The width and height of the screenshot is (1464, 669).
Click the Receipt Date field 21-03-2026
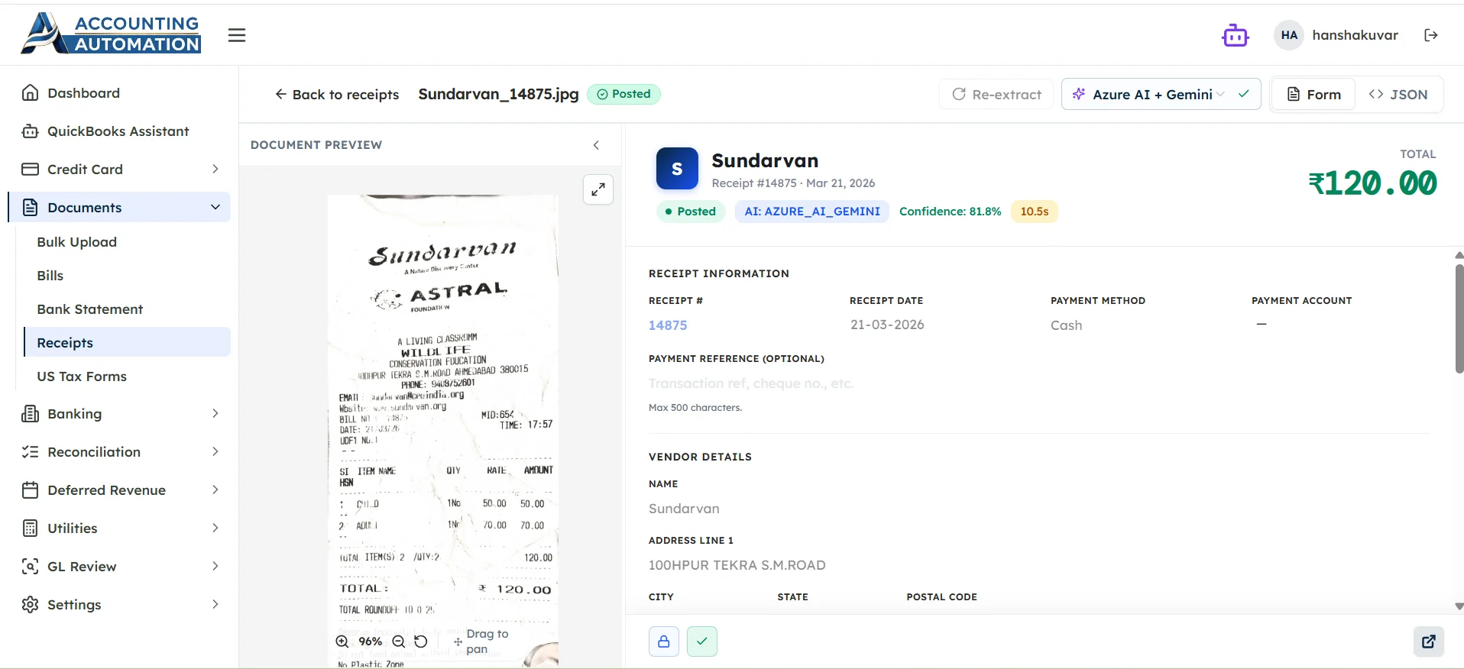(887, 325)
